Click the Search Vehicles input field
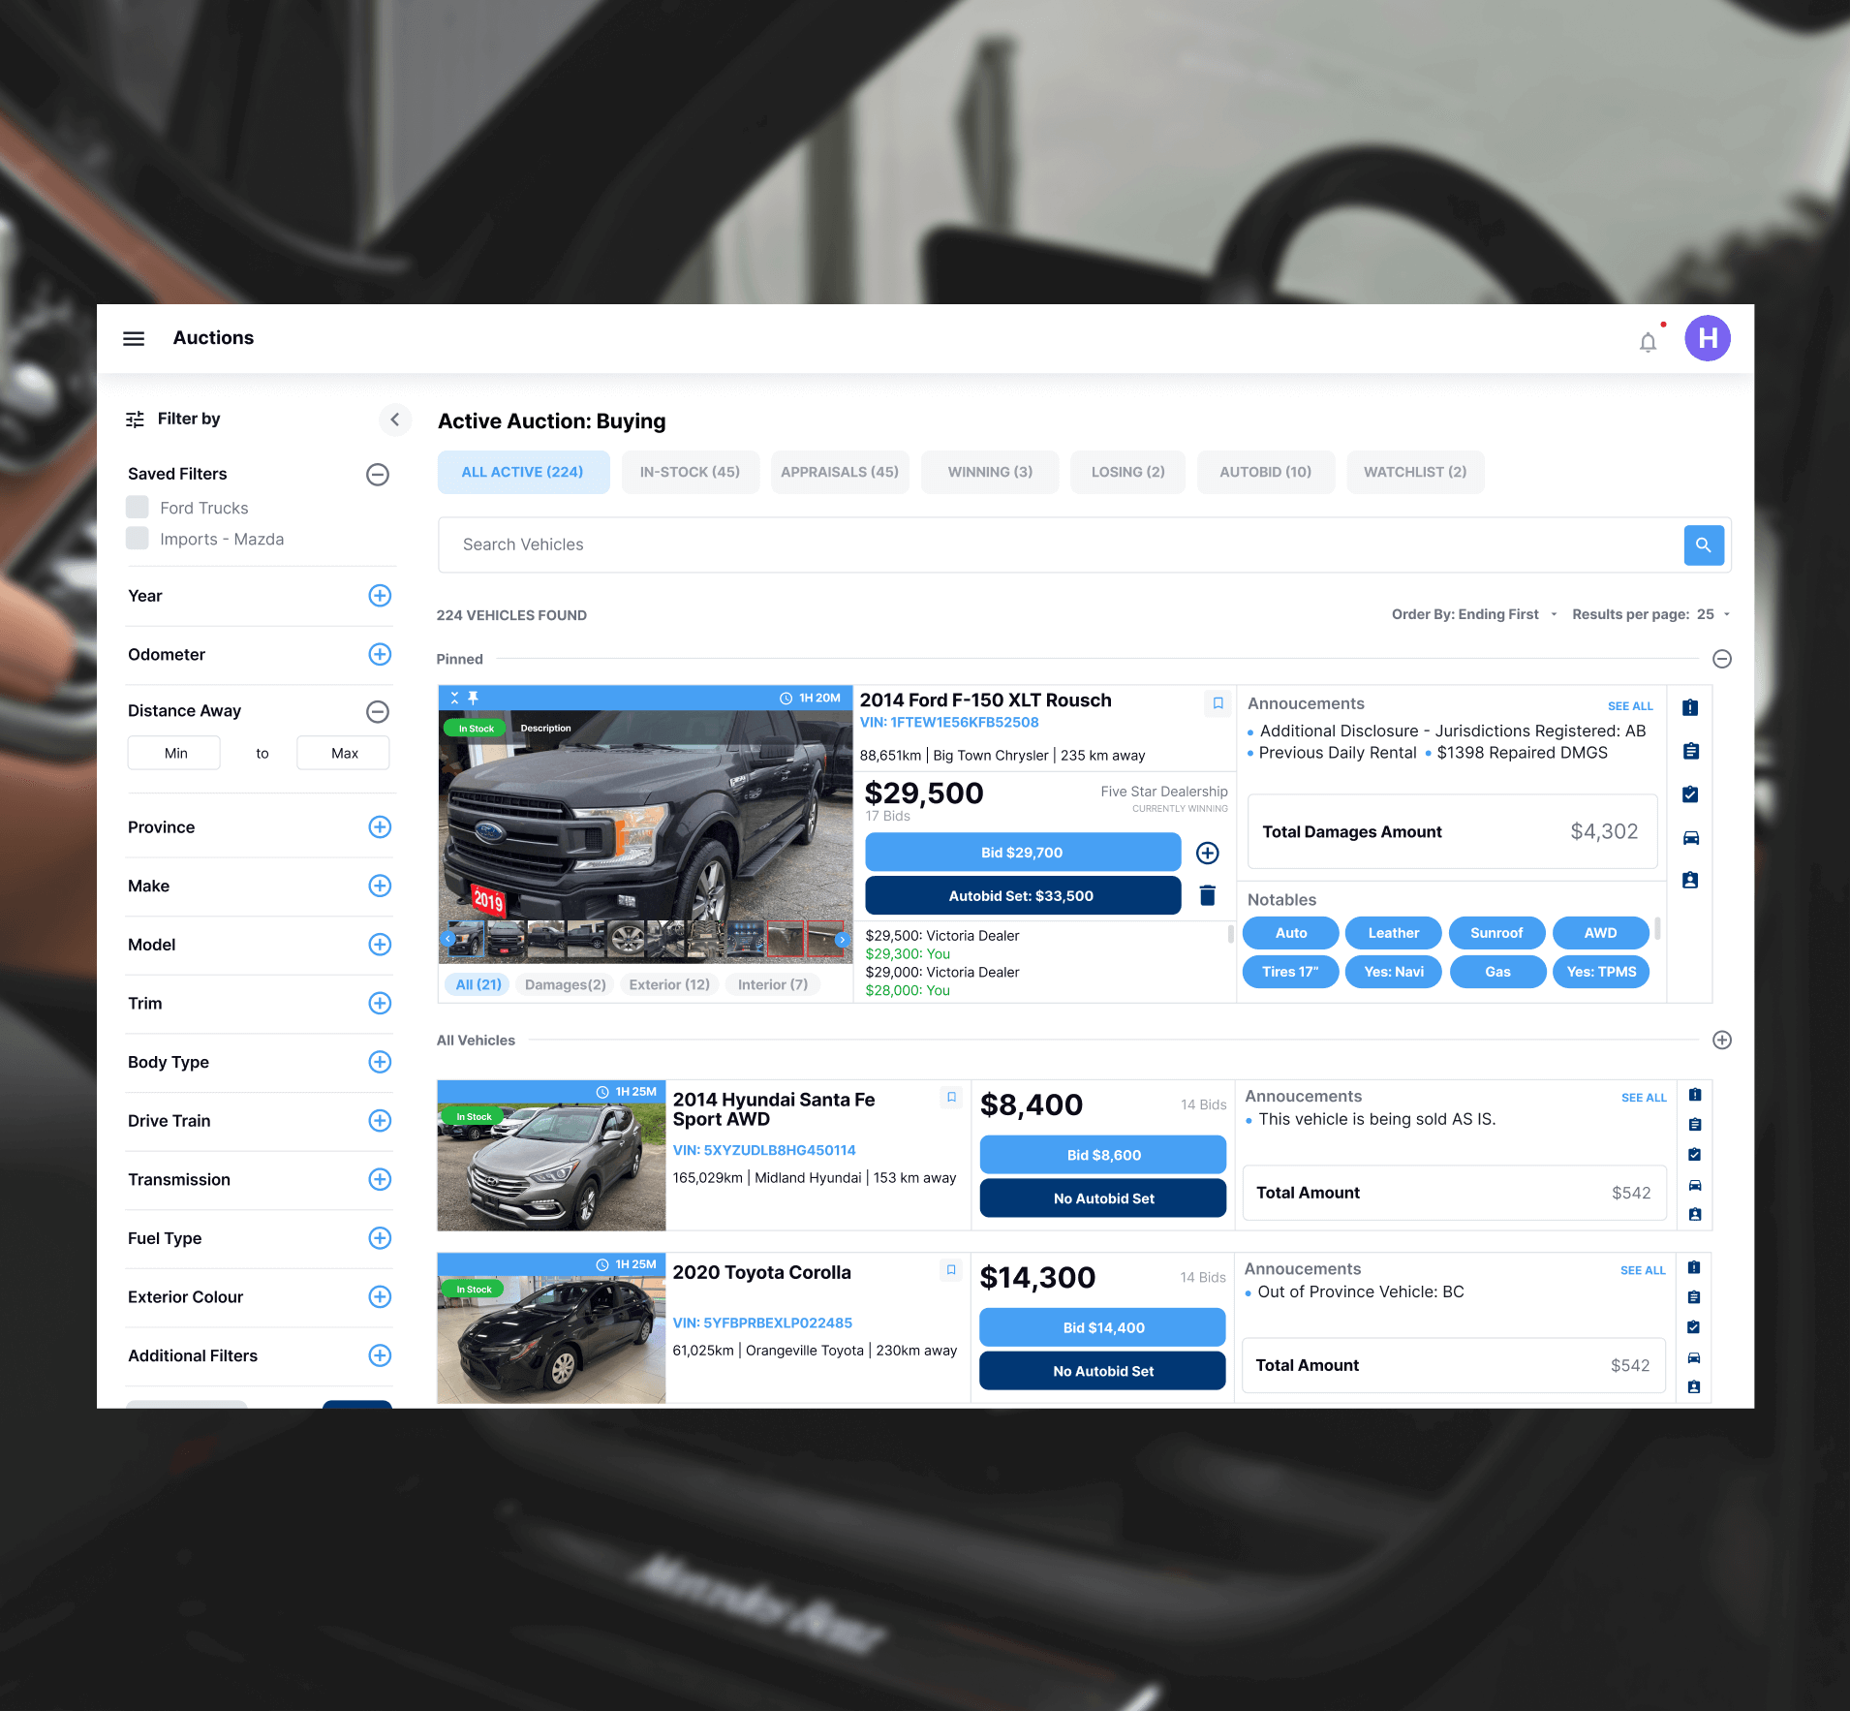1850x1711 pixels. click(x=1061, y=544)
